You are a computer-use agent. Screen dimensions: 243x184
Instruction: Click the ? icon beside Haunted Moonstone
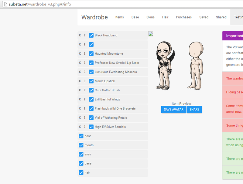coord(84,54)
